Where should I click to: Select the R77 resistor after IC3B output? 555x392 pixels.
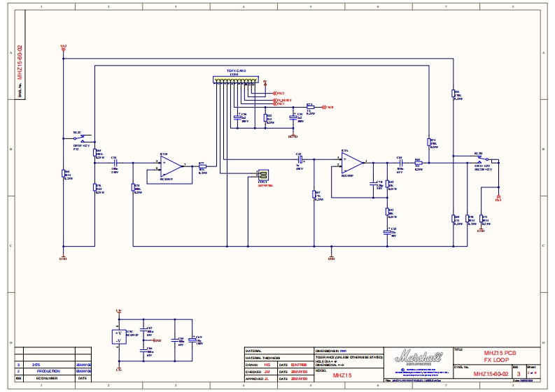[202, 166]
